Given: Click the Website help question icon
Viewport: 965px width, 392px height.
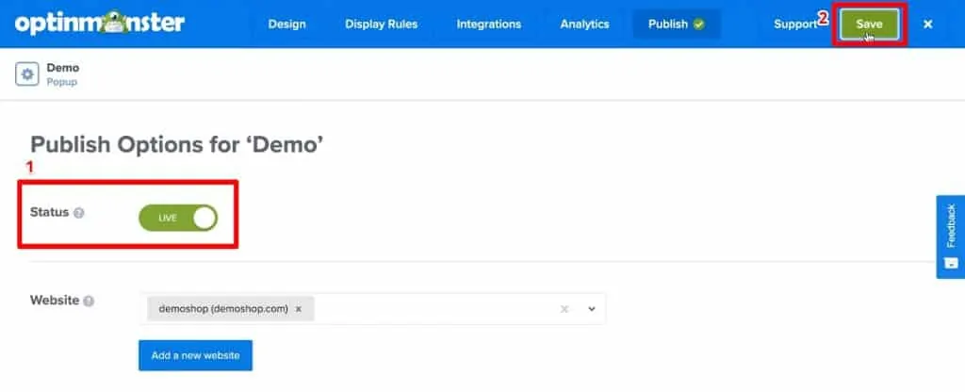Looking at the screenshot, I should [89, 302].
